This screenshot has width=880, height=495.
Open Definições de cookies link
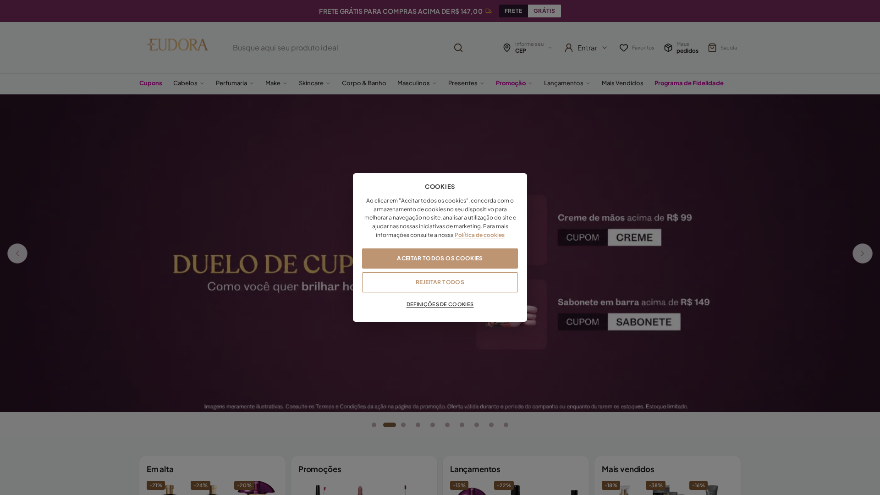pyautogui.click(x=440, y=304)
